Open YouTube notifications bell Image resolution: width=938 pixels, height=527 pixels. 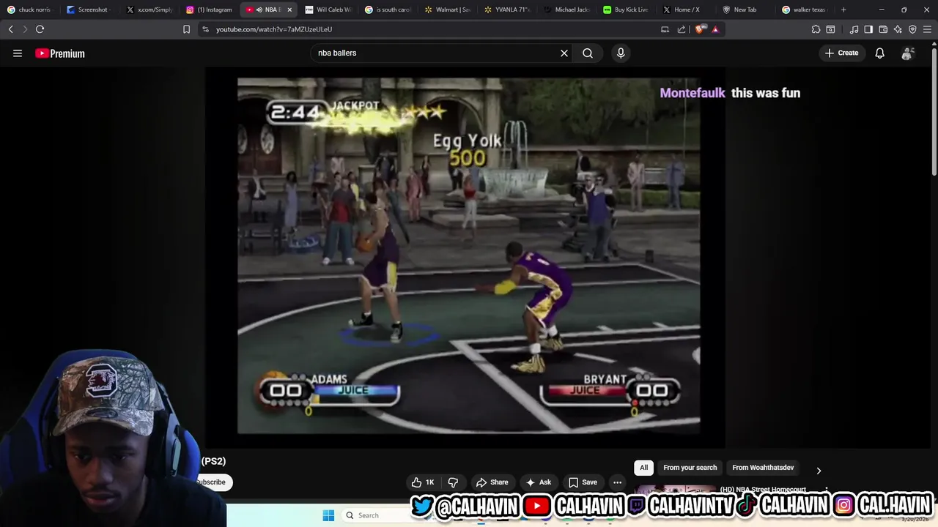[x=879, y=53]
